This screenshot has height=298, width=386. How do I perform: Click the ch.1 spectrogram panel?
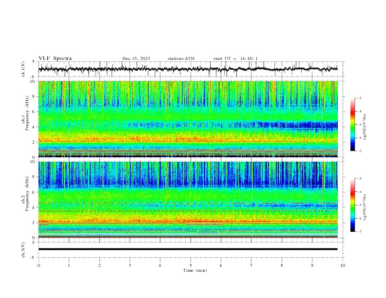pyautogui.click(x=188, y=119)
